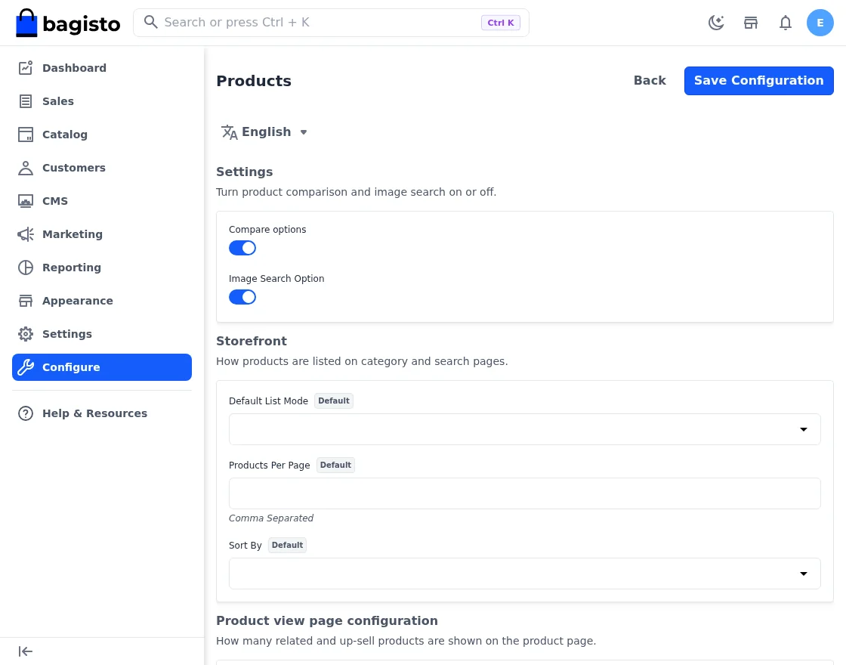Disable the Compare options toggle

(x=242, y=248)
